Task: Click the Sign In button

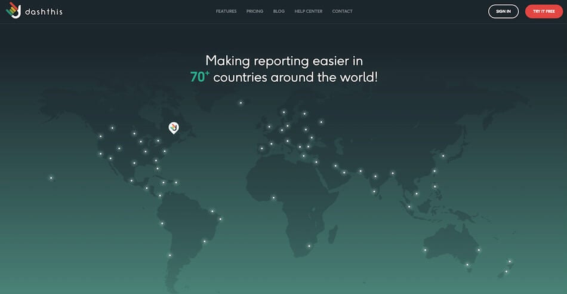Action: (503, 11)
